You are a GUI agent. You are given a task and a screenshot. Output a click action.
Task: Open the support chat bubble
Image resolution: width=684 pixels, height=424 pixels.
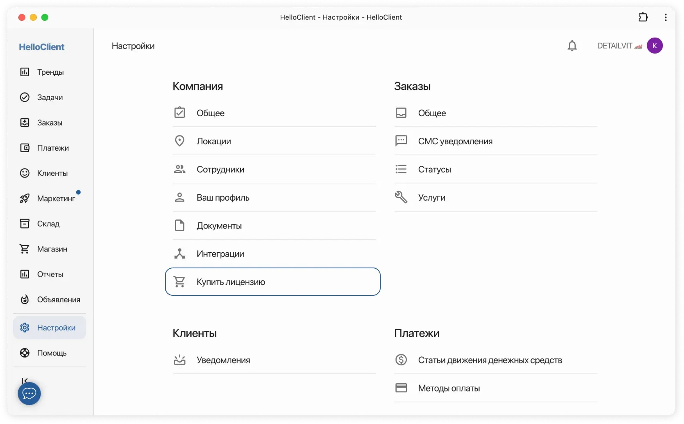point(29,393)
